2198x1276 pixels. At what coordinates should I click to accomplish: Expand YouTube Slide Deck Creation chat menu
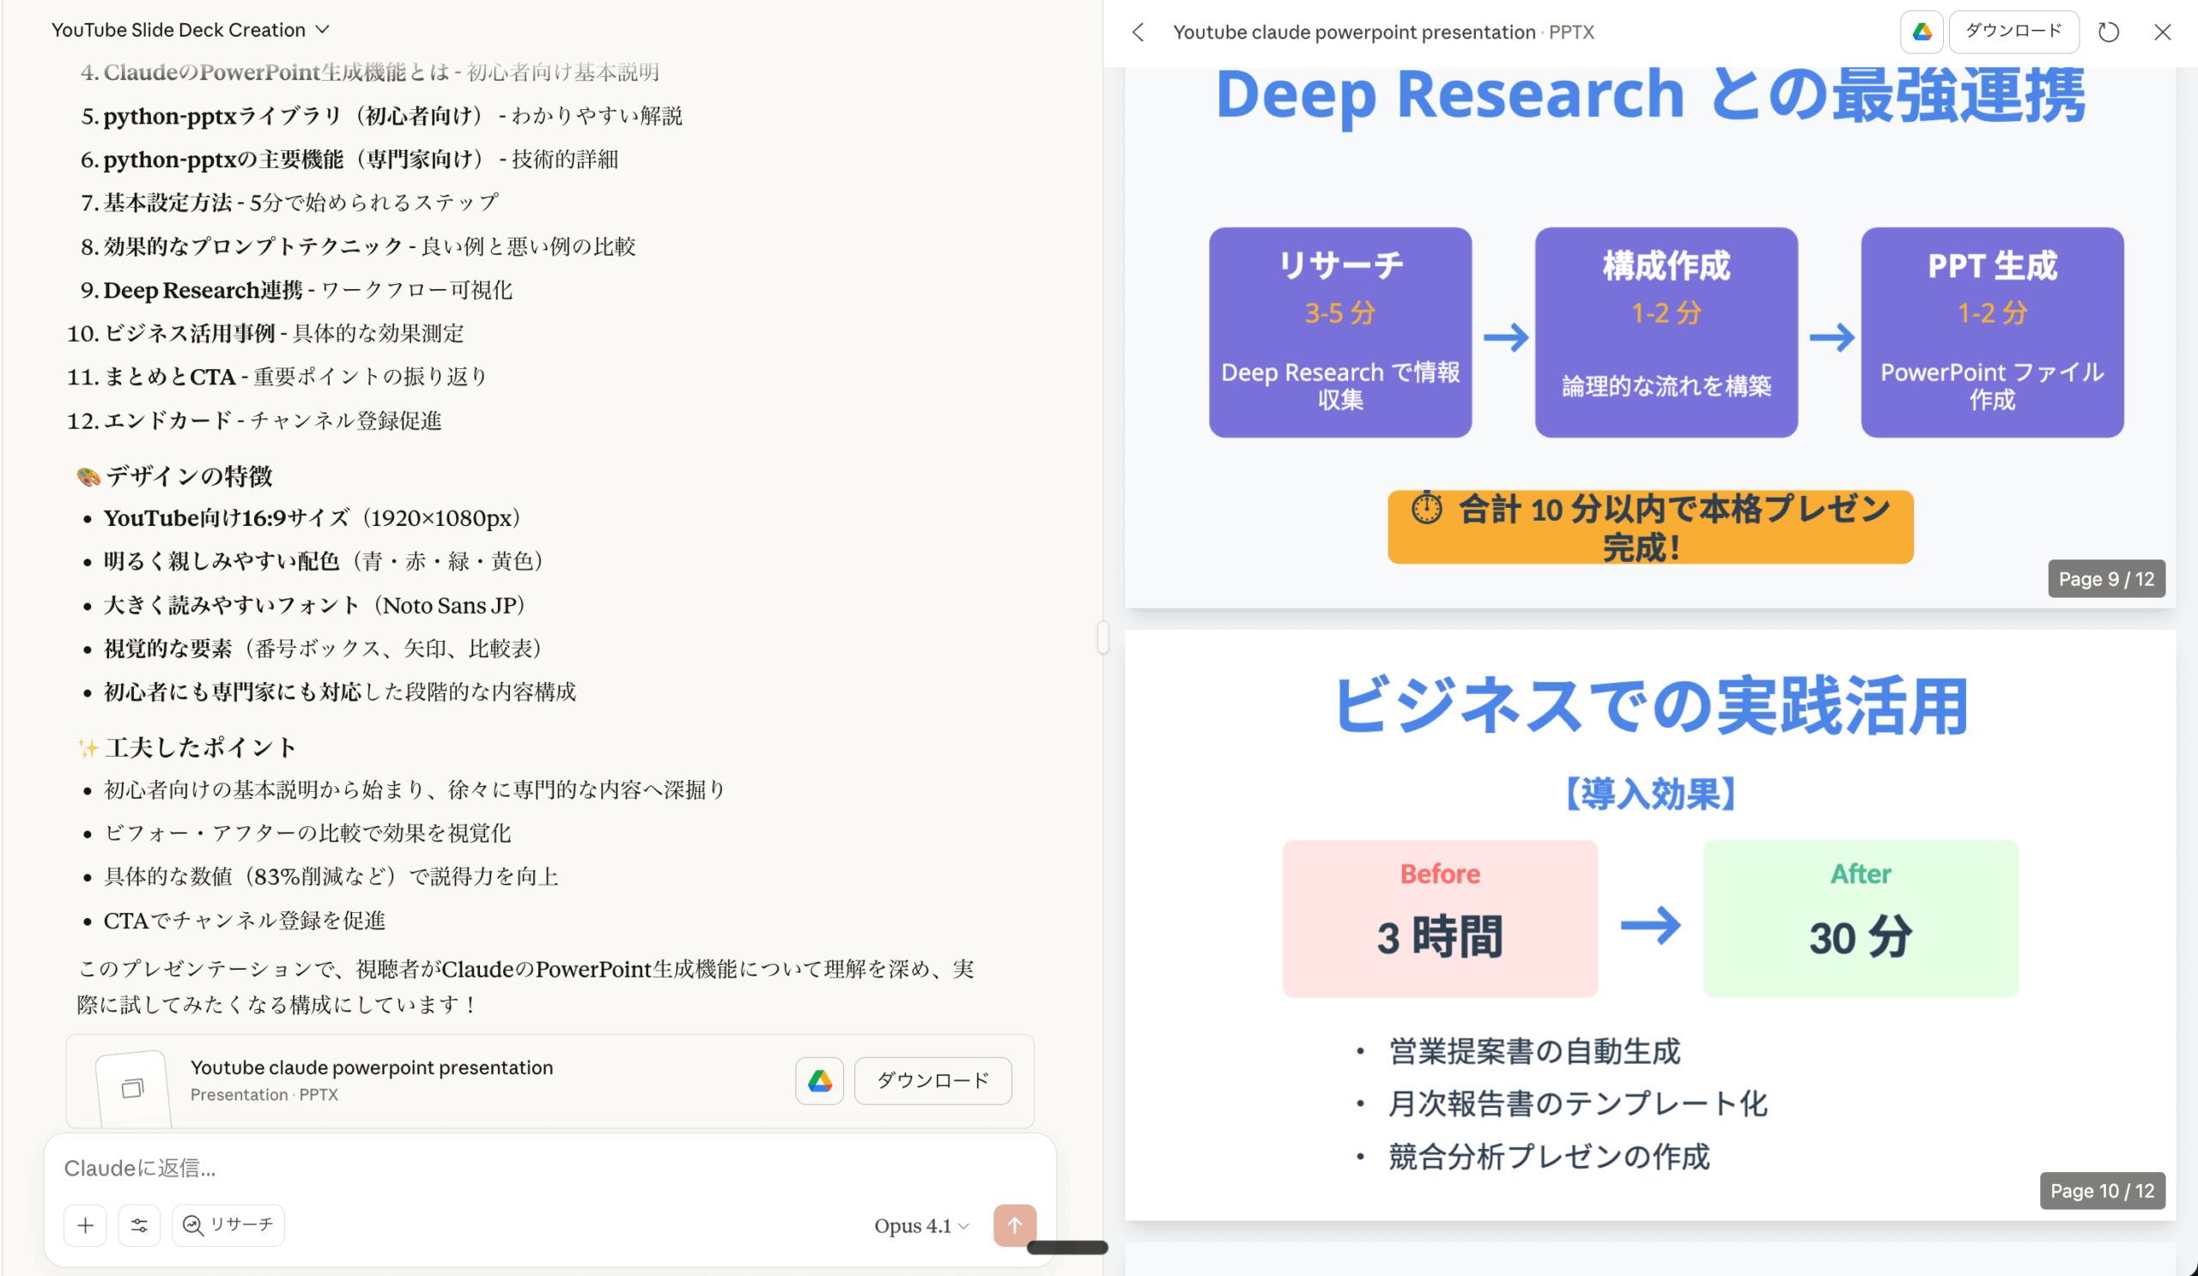click(190, 30)
